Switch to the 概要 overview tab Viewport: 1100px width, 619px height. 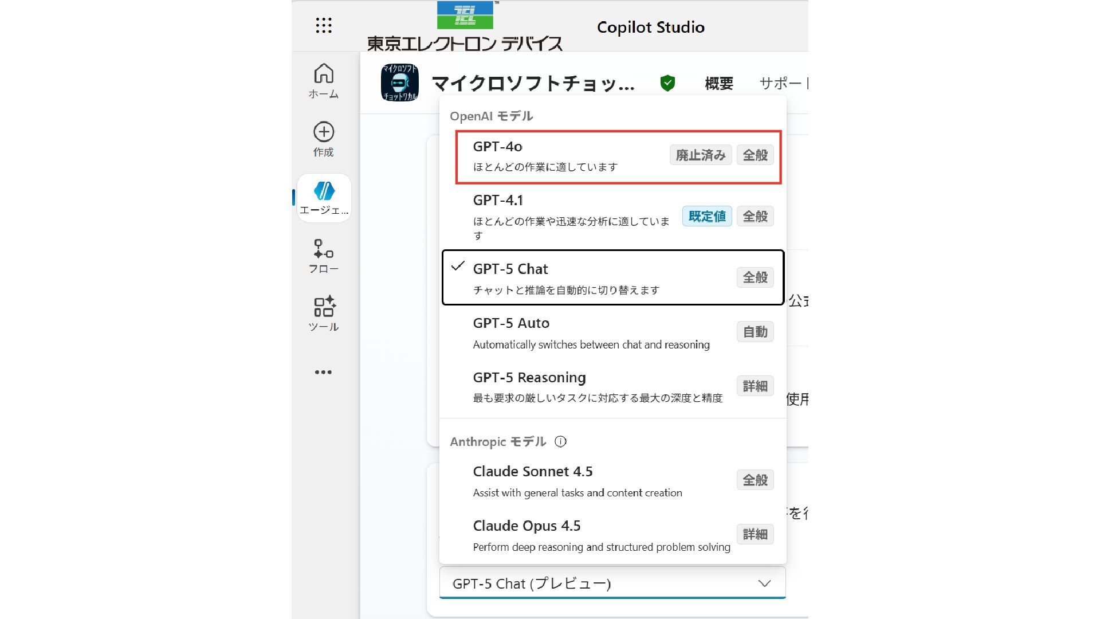[718, 84]
